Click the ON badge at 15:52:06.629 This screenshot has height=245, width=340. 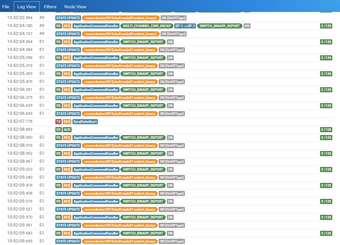click(x=170, y=106)
